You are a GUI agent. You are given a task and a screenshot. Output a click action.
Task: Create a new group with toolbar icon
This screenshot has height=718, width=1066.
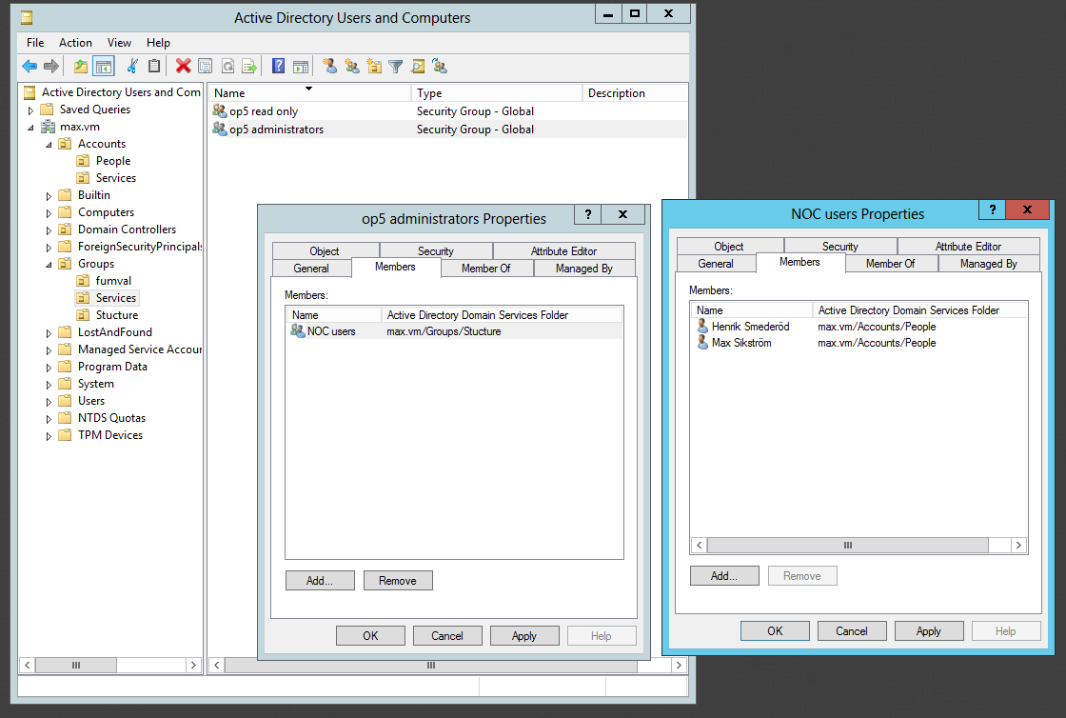[352, 66]
